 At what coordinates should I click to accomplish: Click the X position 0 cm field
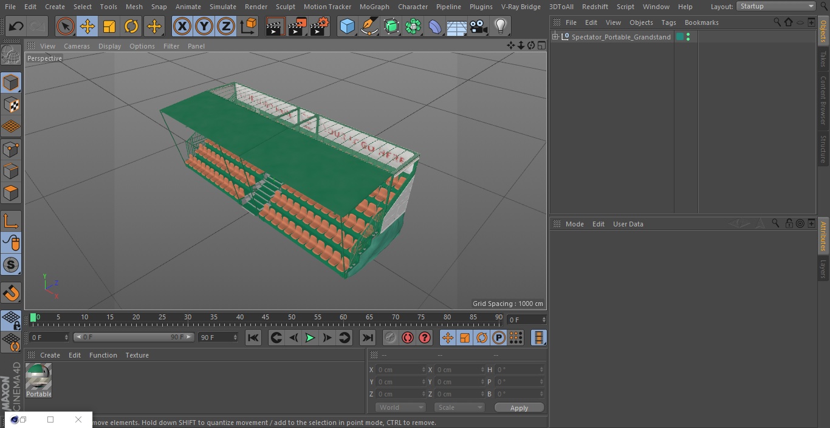click(x=400, y=370)
